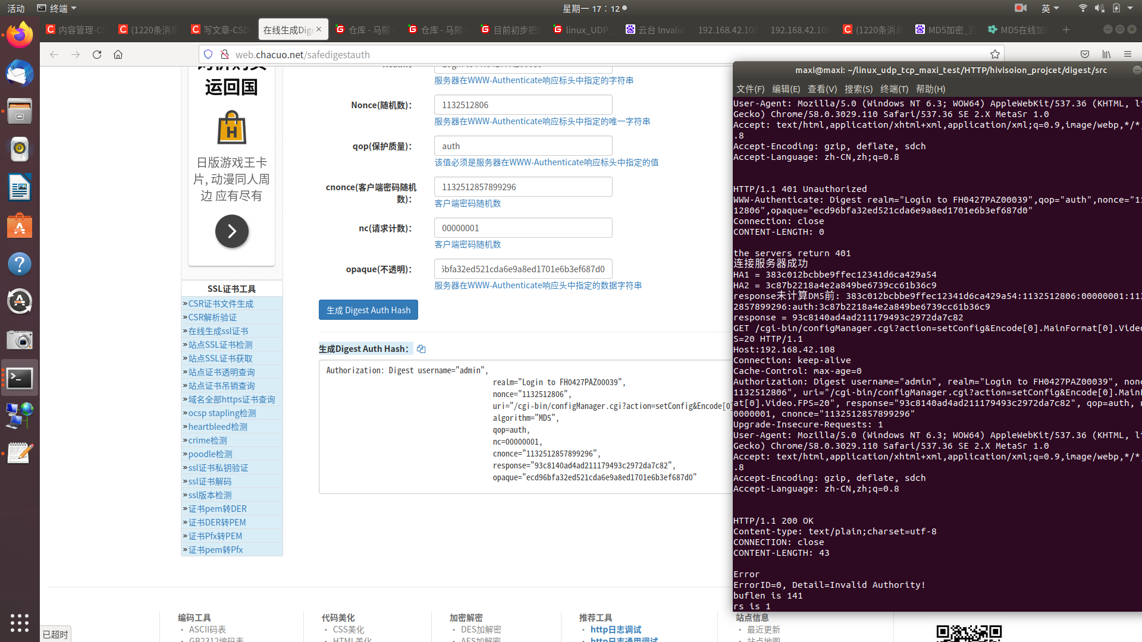1142x642 pixels.
Task: Click the round arrow button in ad
Action: point(231,231)
